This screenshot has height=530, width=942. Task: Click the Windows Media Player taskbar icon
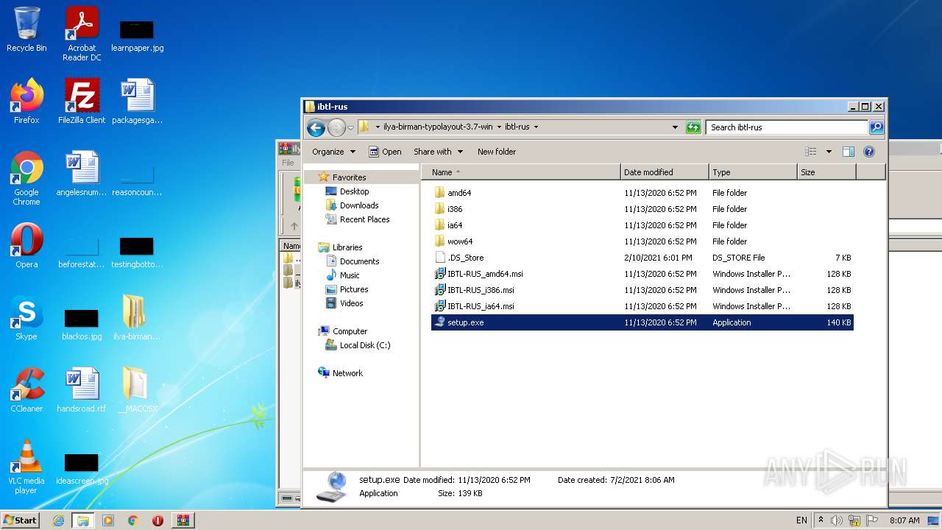(108, 520)
